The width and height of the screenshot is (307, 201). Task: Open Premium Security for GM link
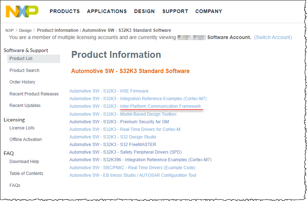point(119,122)
